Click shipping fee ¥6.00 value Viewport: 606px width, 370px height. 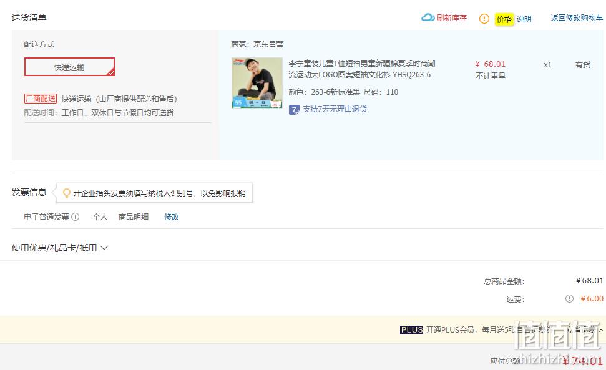pyautogui.click(x=592, y=298)
